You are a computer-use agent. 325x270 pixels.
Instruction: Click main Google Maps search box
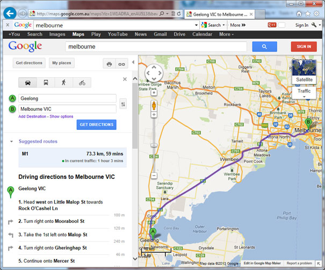point(156,47)
